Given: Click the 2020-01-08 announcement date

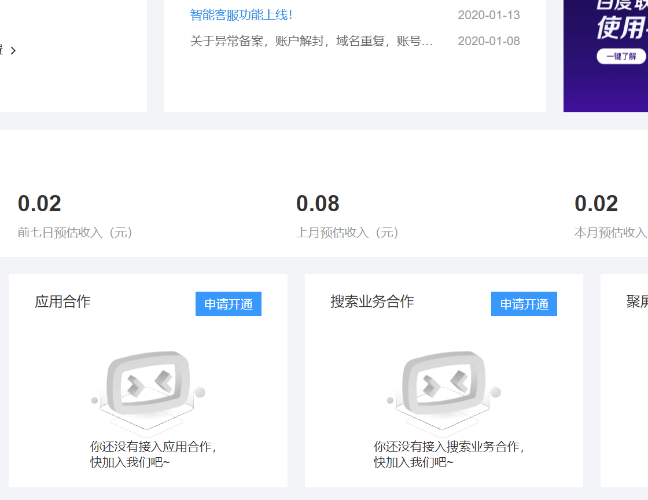Looking at the screenshot, I should tap(488, 41).
